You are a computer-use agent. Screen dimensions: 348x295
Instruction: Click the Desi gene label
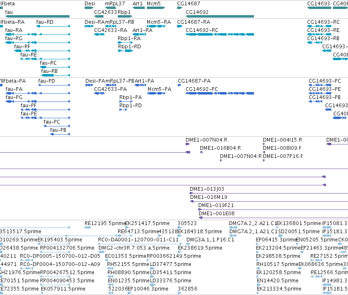tap(90, 4)
